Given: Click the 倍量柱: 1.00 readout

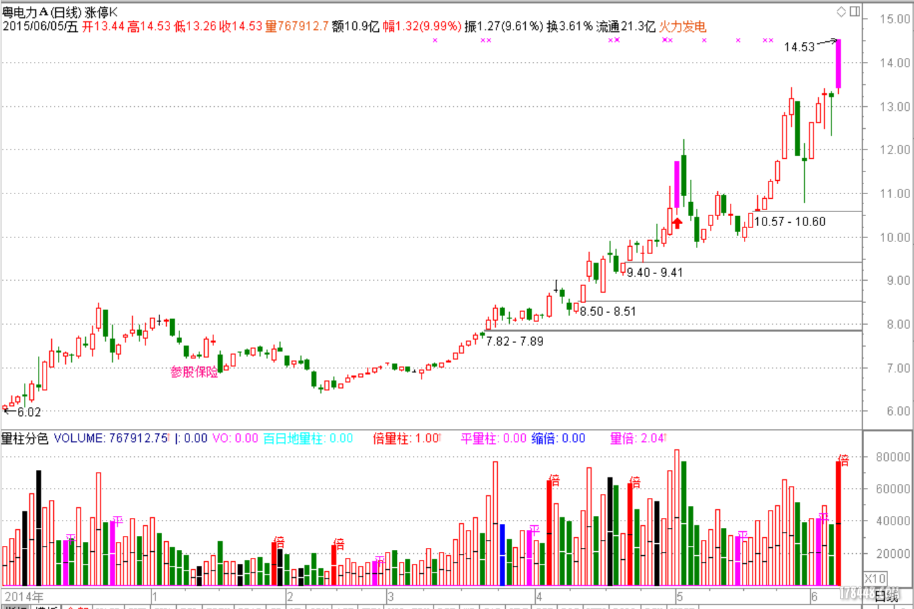Looking at the screenshot, I should (x=406, y=438).
